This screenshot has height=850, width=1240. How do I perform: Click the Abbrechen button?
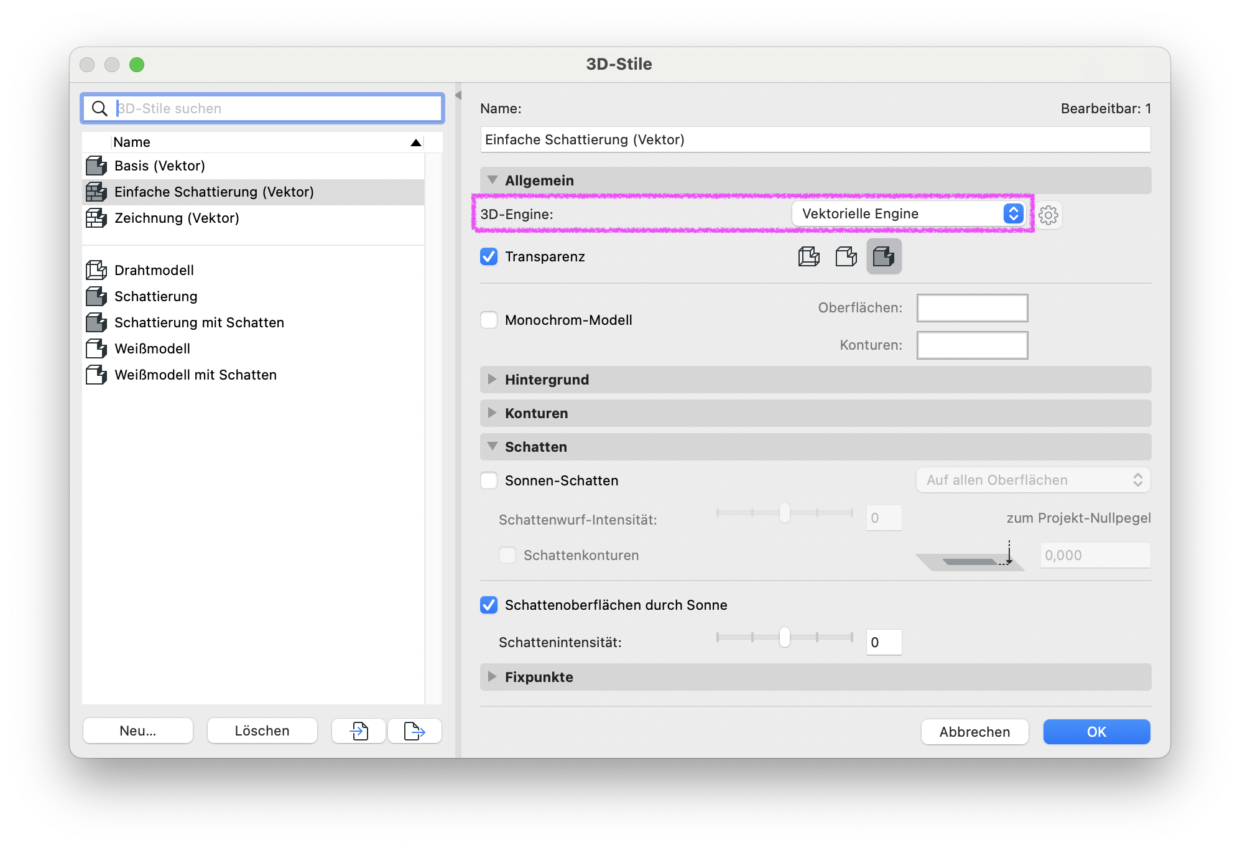click(974, 732)
